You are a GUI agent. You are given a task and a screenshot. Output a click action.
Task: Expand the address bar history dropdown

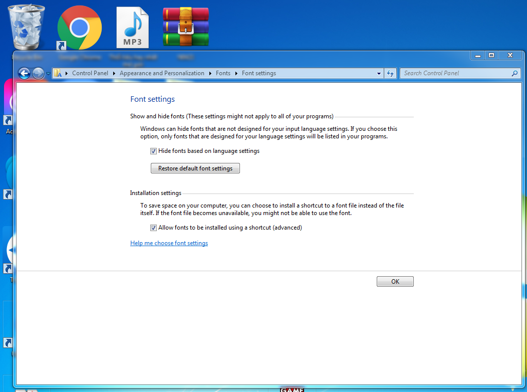tap(379, 73)
